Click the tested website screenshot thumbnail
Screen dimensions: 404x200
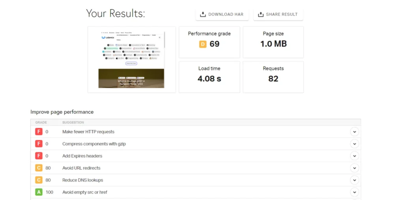point(132,60)
